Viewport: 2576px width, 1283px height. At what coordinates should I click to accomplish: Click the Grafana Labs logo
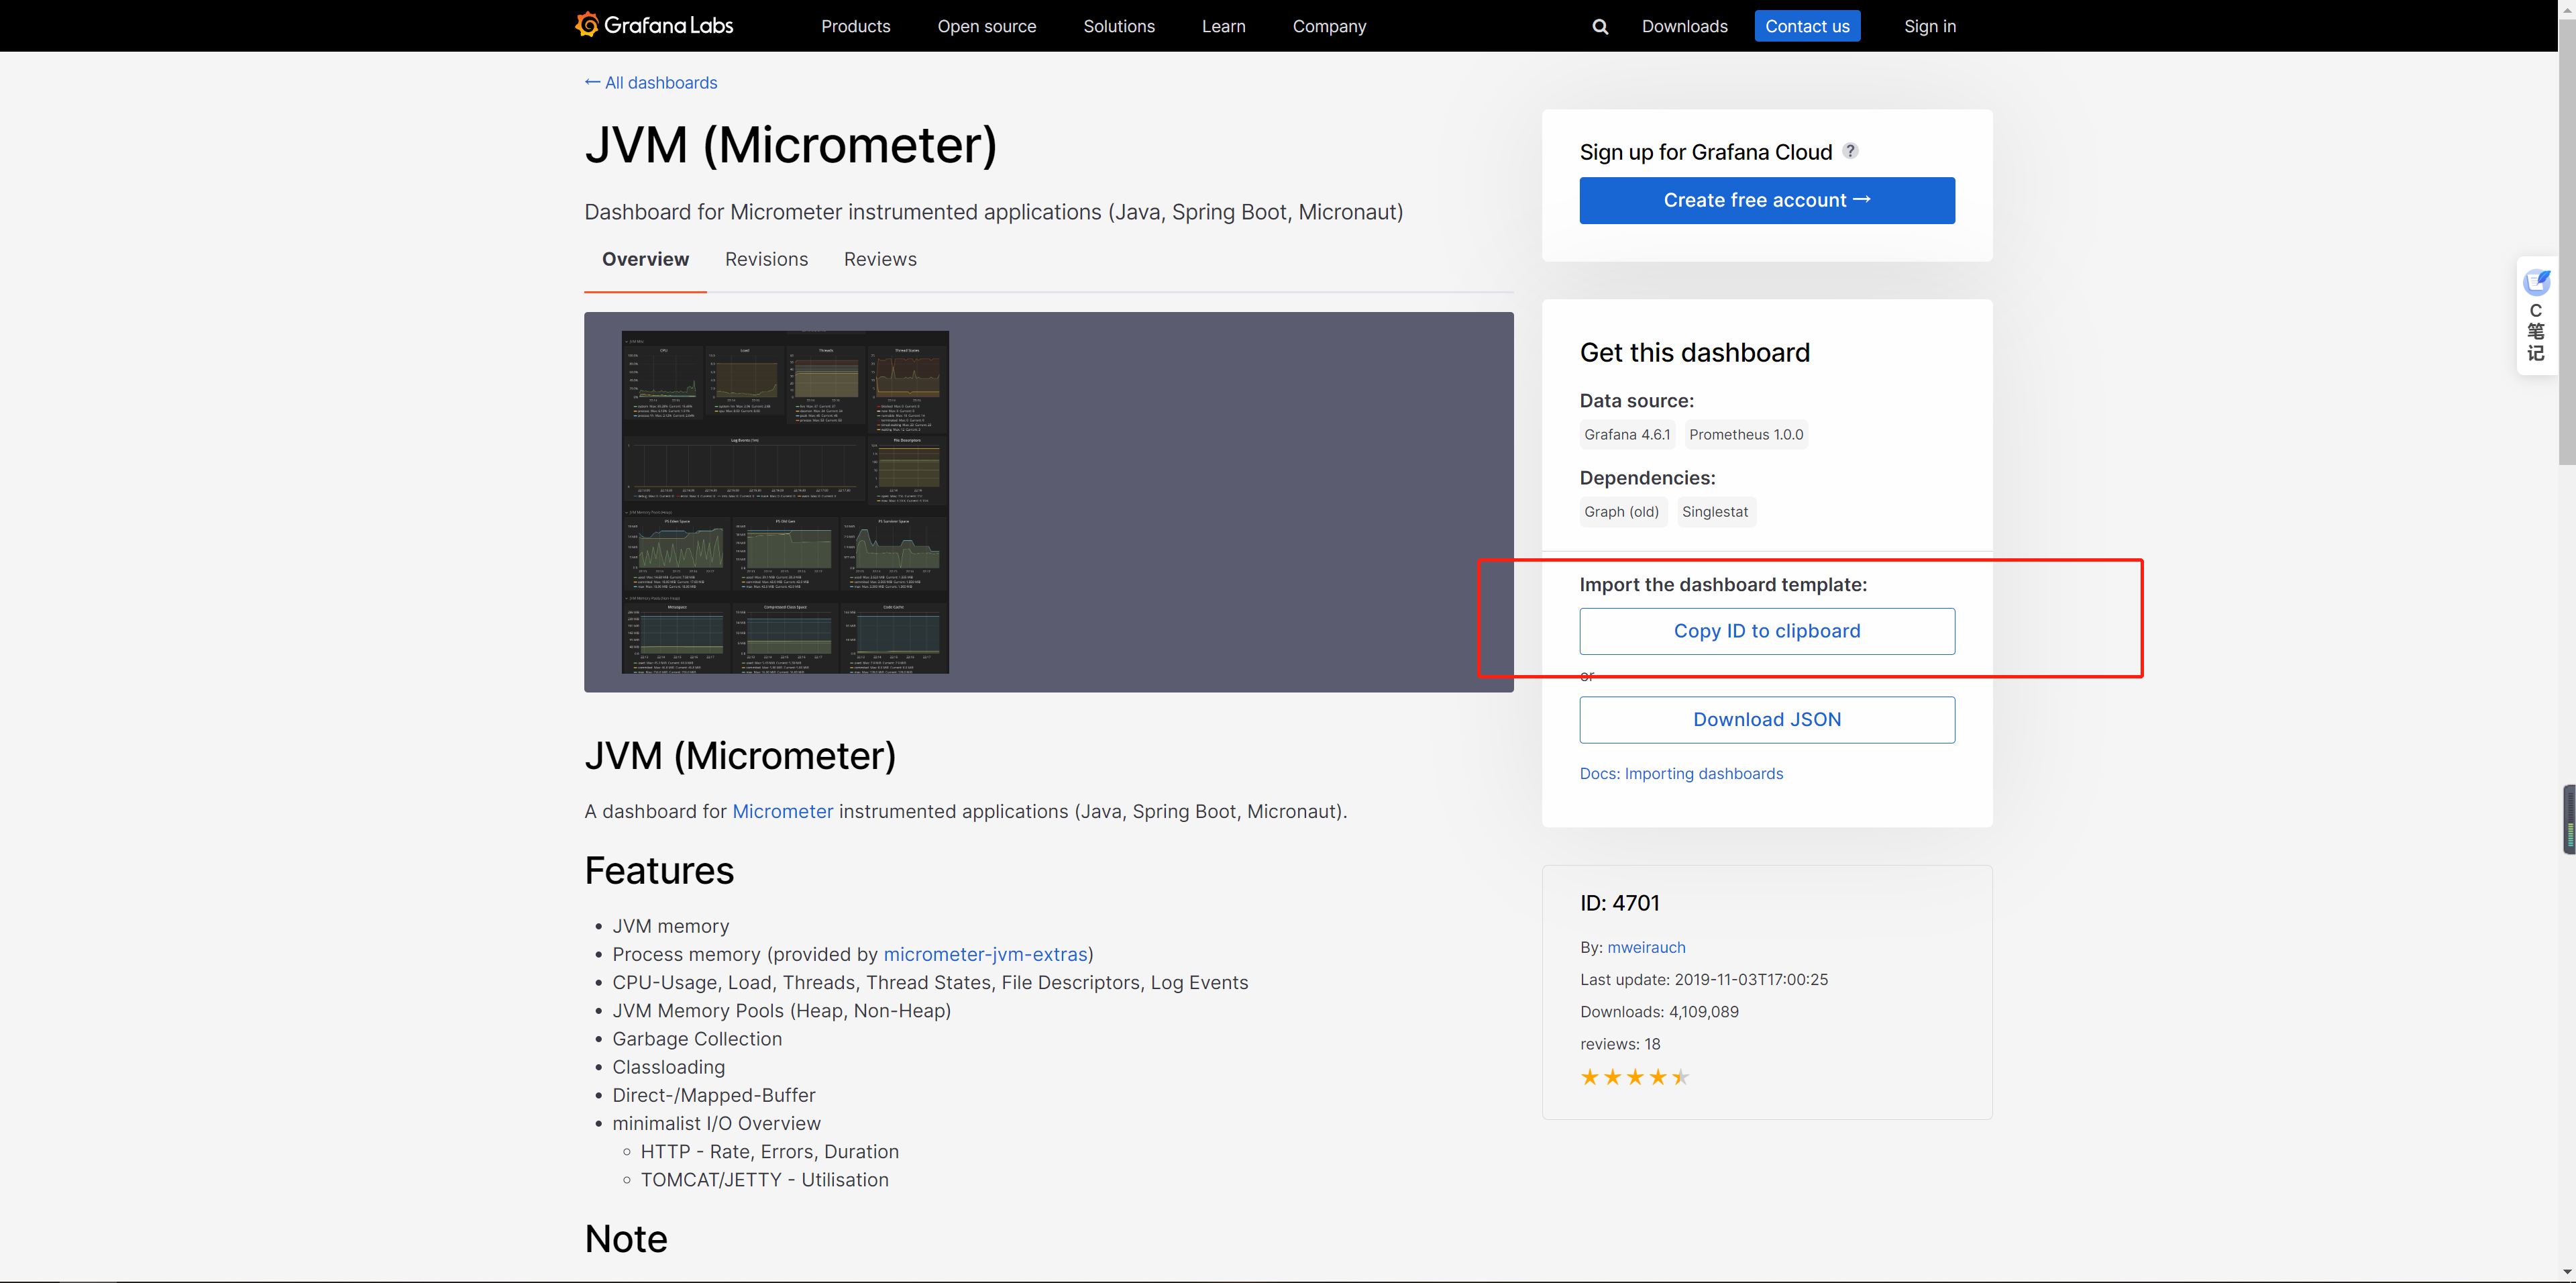pos(654,25)
